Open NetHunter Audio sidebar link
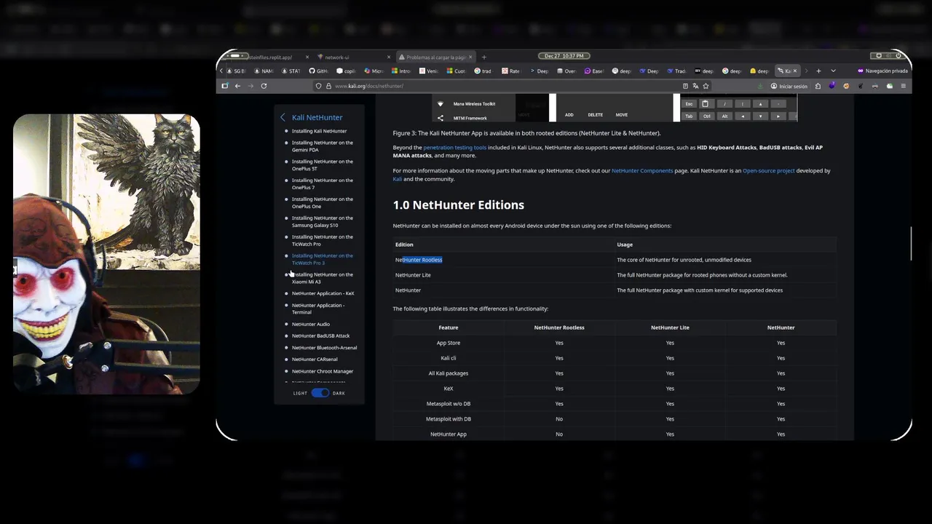Screen dimensions: 932x524 tap(310, 324)
